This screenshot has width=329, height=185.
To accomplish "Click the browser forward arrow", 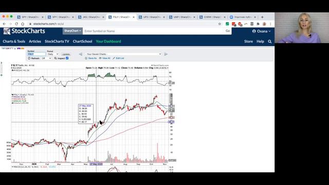I will (10, 24).
